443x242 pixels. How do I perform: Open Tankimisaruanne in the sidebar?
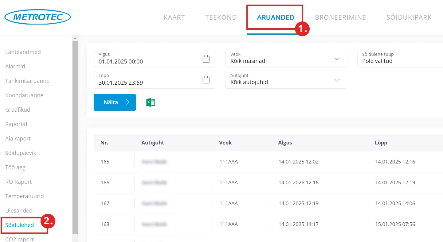(x=27, y=81)
